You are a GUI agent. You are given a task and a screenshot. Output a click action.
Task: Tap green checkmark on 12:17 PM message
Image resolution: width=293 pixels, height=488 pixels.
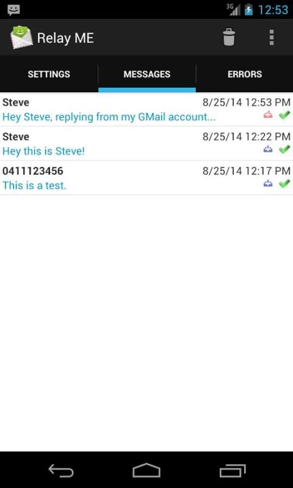(284, 184)
